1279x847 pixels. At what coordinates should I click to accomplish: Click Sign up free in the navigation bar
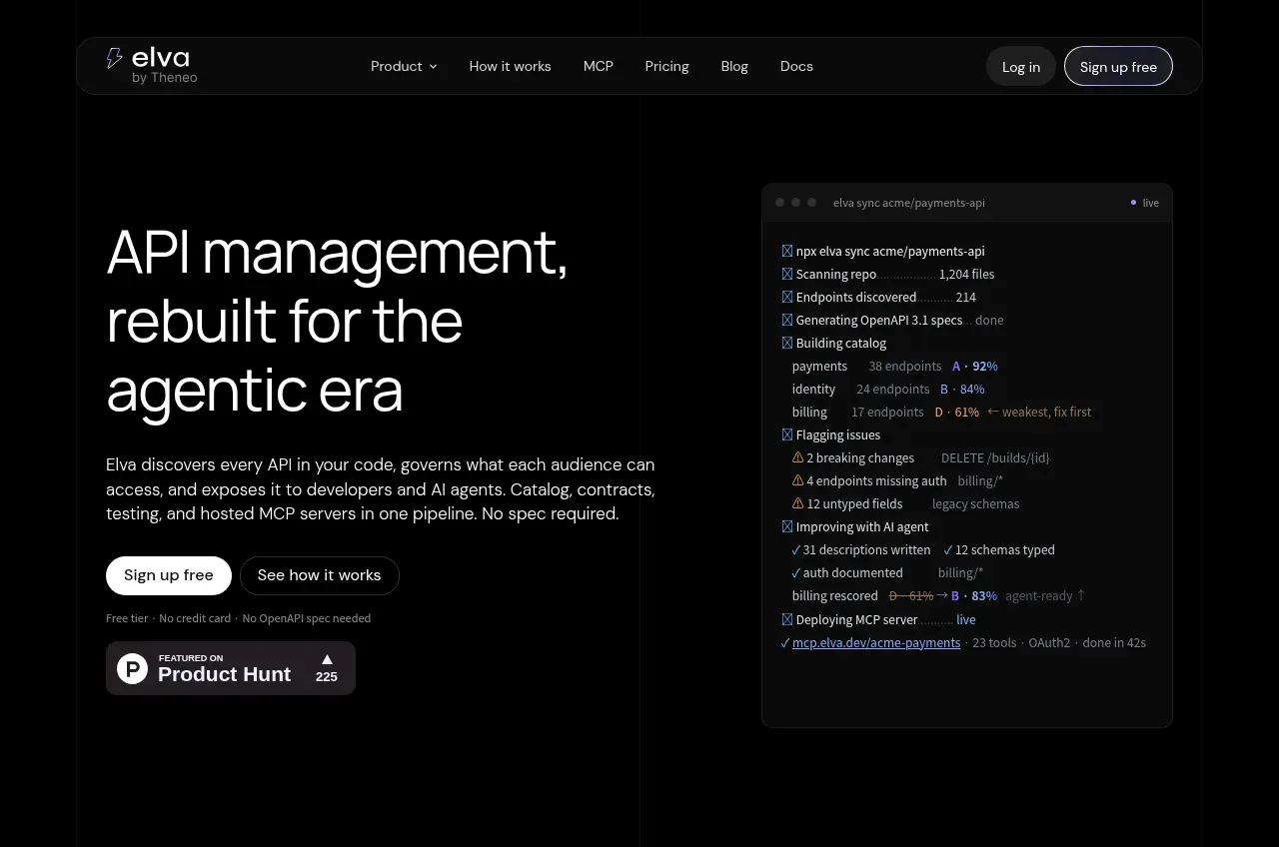click(x=1118, y=66)
